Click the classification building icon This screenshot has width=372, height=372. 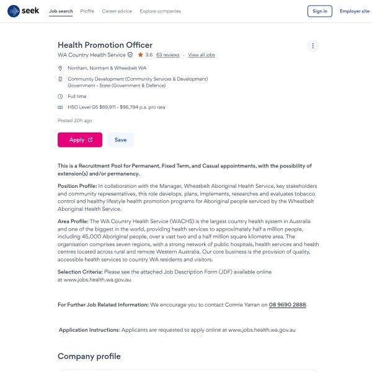[x=60, y=79]
